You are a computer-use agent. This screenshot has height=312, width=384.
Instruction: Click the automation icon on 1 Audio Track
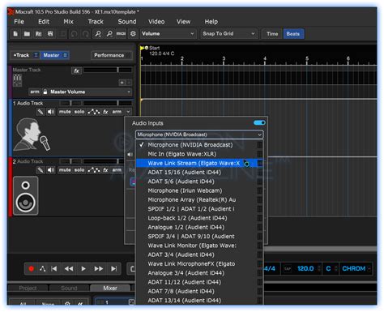(x=94, y=112)
